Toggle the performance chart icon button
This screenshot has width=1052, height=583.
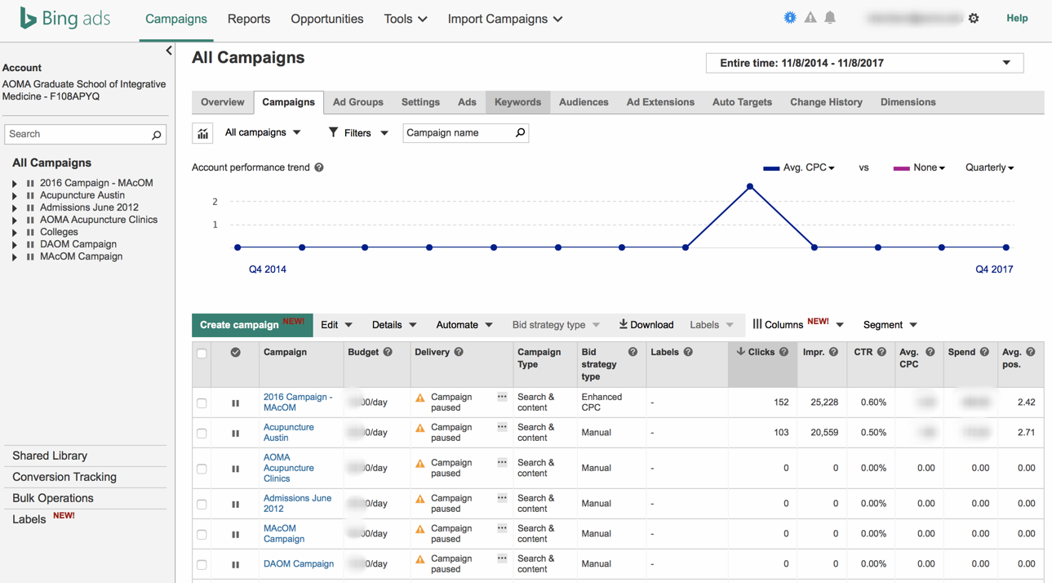click(202, 133)
